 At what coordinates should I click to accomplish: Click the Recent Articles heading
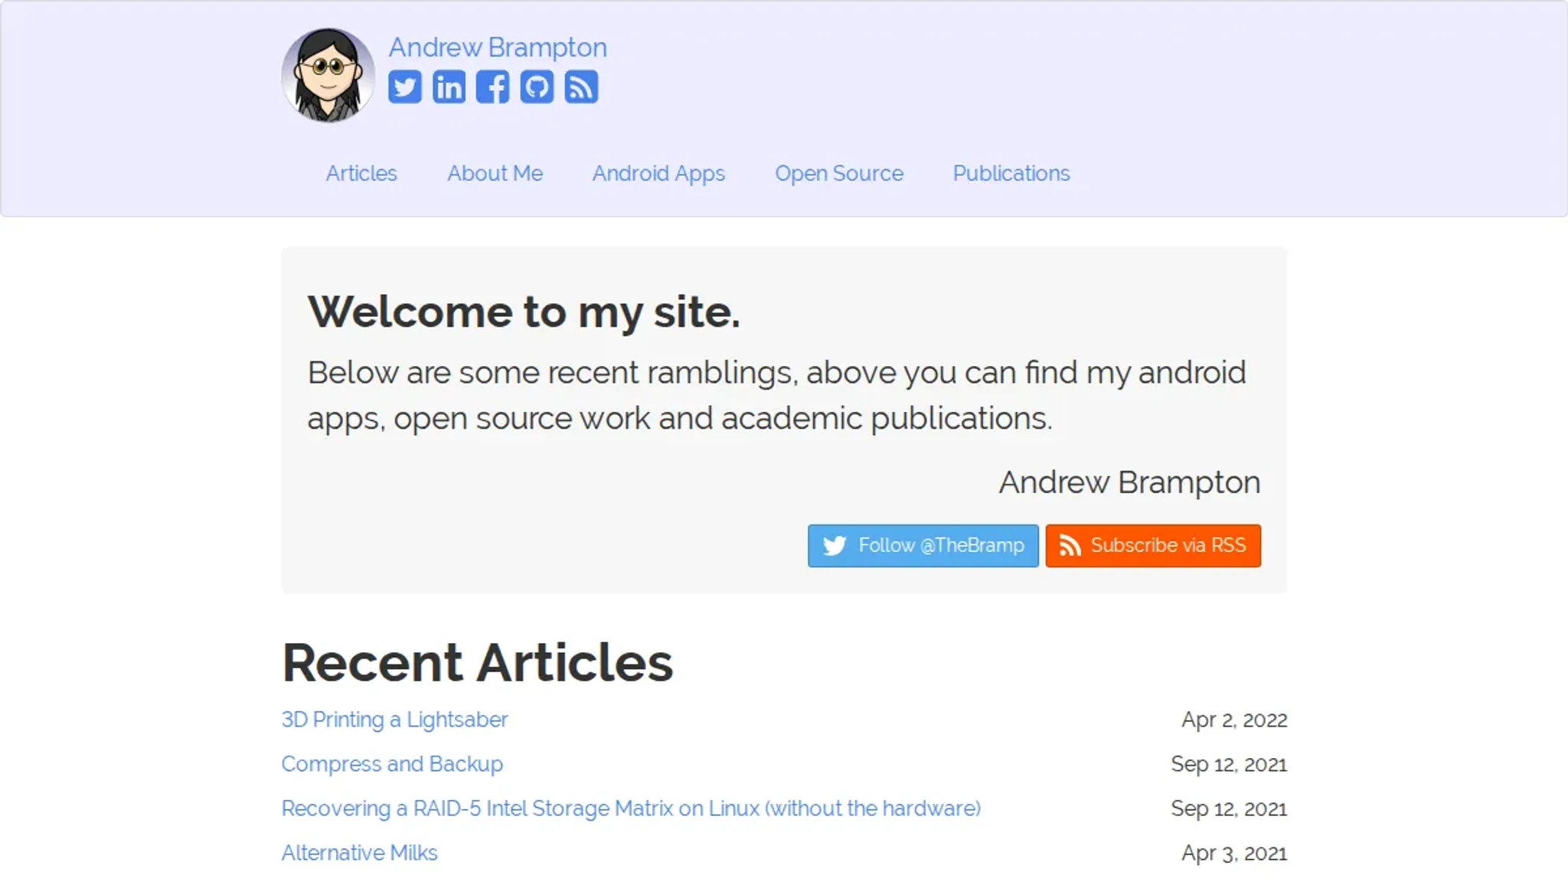[478, 662]
